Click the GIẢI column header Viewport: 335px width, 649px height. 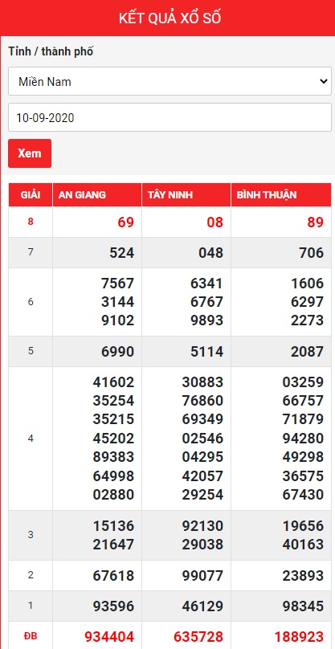click(x=31, y=195)
